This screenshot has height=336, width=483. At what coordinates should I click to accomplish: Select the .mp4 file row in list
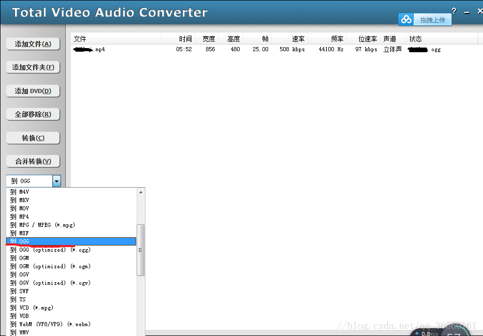274,49
